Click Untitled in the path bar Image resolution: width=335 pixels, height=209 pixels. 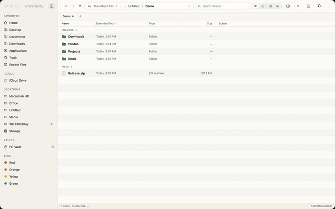(x=134, y=6)
